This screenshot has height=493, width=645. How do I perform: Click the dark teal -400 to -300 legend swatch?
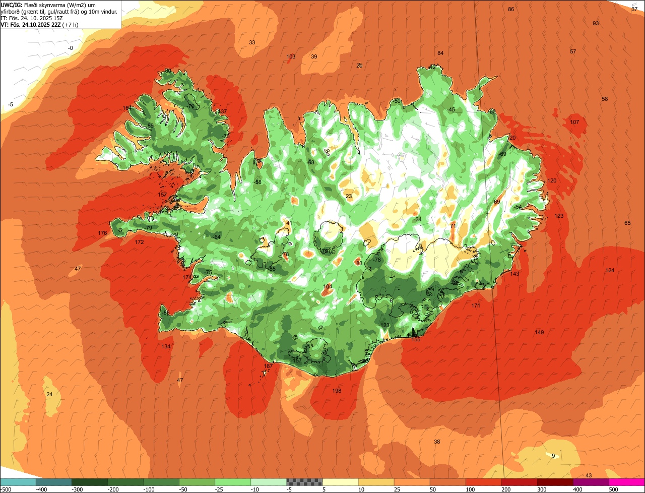[54, 482]
